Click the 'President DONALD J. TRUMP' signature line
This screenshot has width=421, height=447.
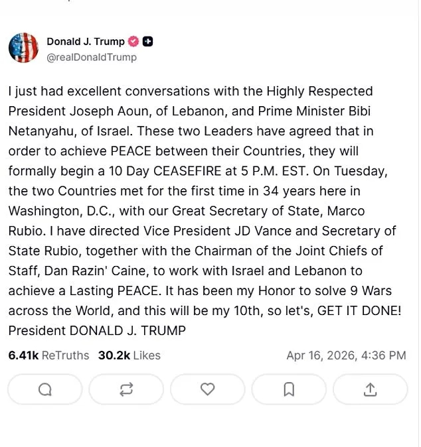(97, 330)
